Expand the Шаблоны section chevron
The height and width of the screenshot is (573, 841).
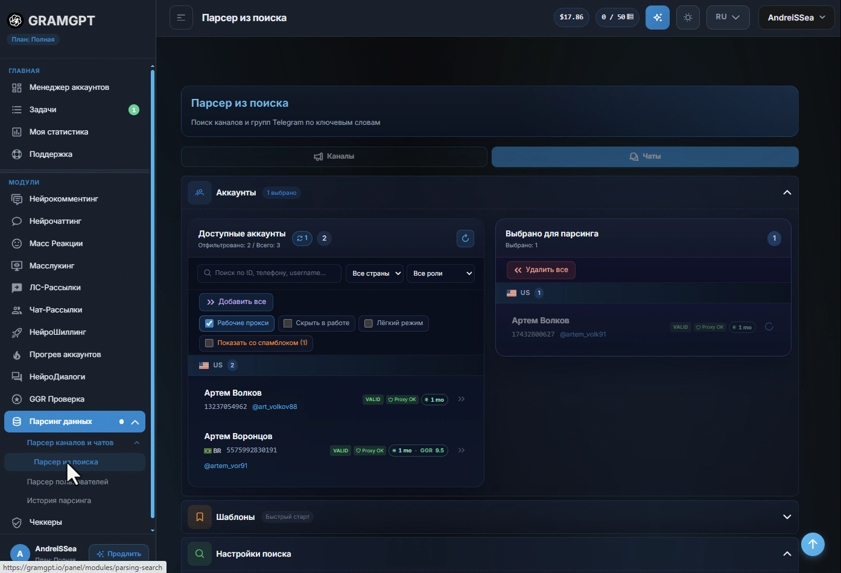coord(787,517)
